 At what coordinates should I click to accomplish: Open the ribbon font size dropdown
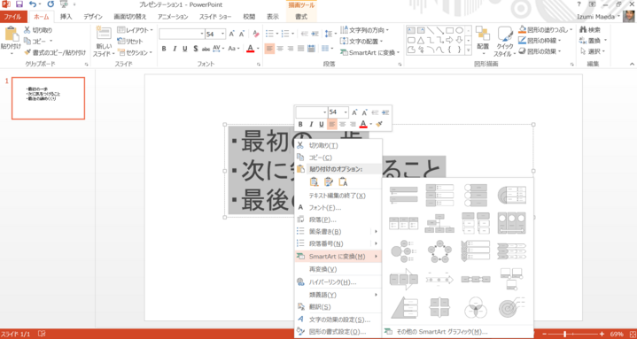[x=222, y=35]
